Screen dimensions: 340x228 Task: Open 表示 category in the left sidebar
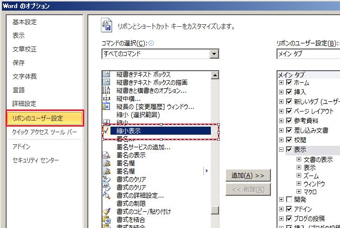[x=19, y=35]
